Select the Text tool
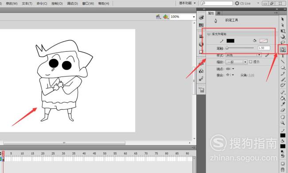 point(283,56)
